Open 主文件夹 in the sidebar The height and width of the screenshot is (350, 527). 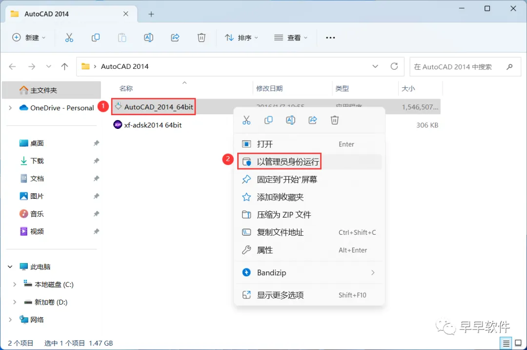tap(51, 90)
